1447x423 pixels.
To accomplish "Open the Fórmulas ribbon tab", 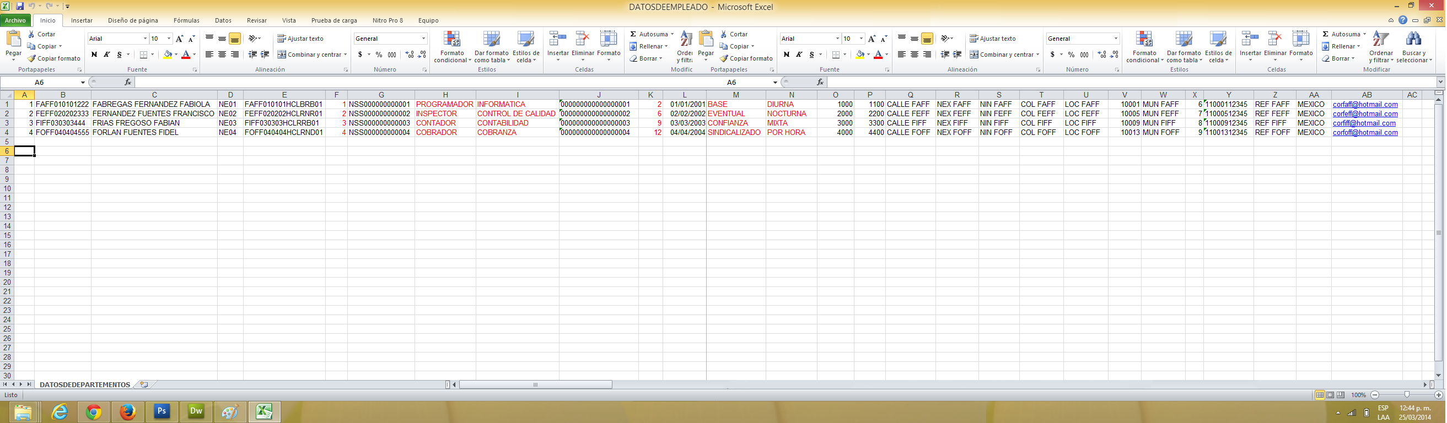I will (186, 20).
